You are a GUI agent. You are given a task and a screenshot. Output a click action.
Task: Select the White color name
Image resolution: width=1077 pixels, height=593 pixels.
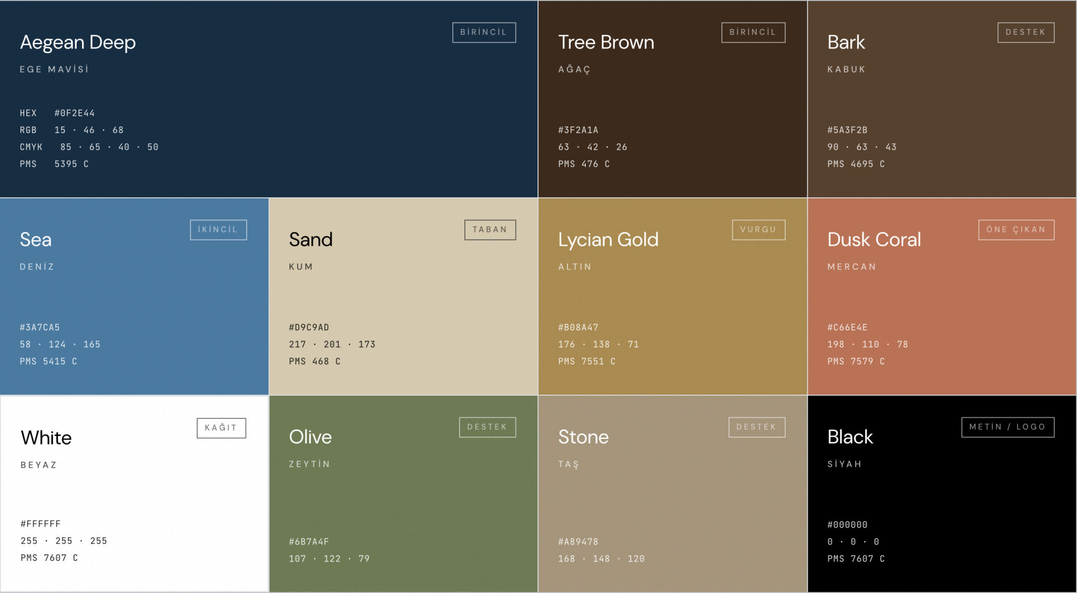(x=46, y=438)
